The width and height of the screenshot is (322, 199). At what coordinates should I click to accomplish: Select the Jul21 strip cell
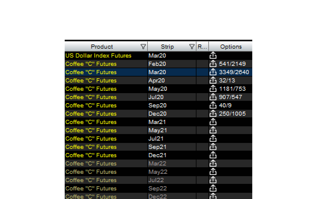point(172,139)
